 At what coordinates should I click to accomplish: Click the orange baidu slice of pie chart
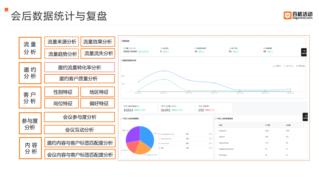coord(143,148)
